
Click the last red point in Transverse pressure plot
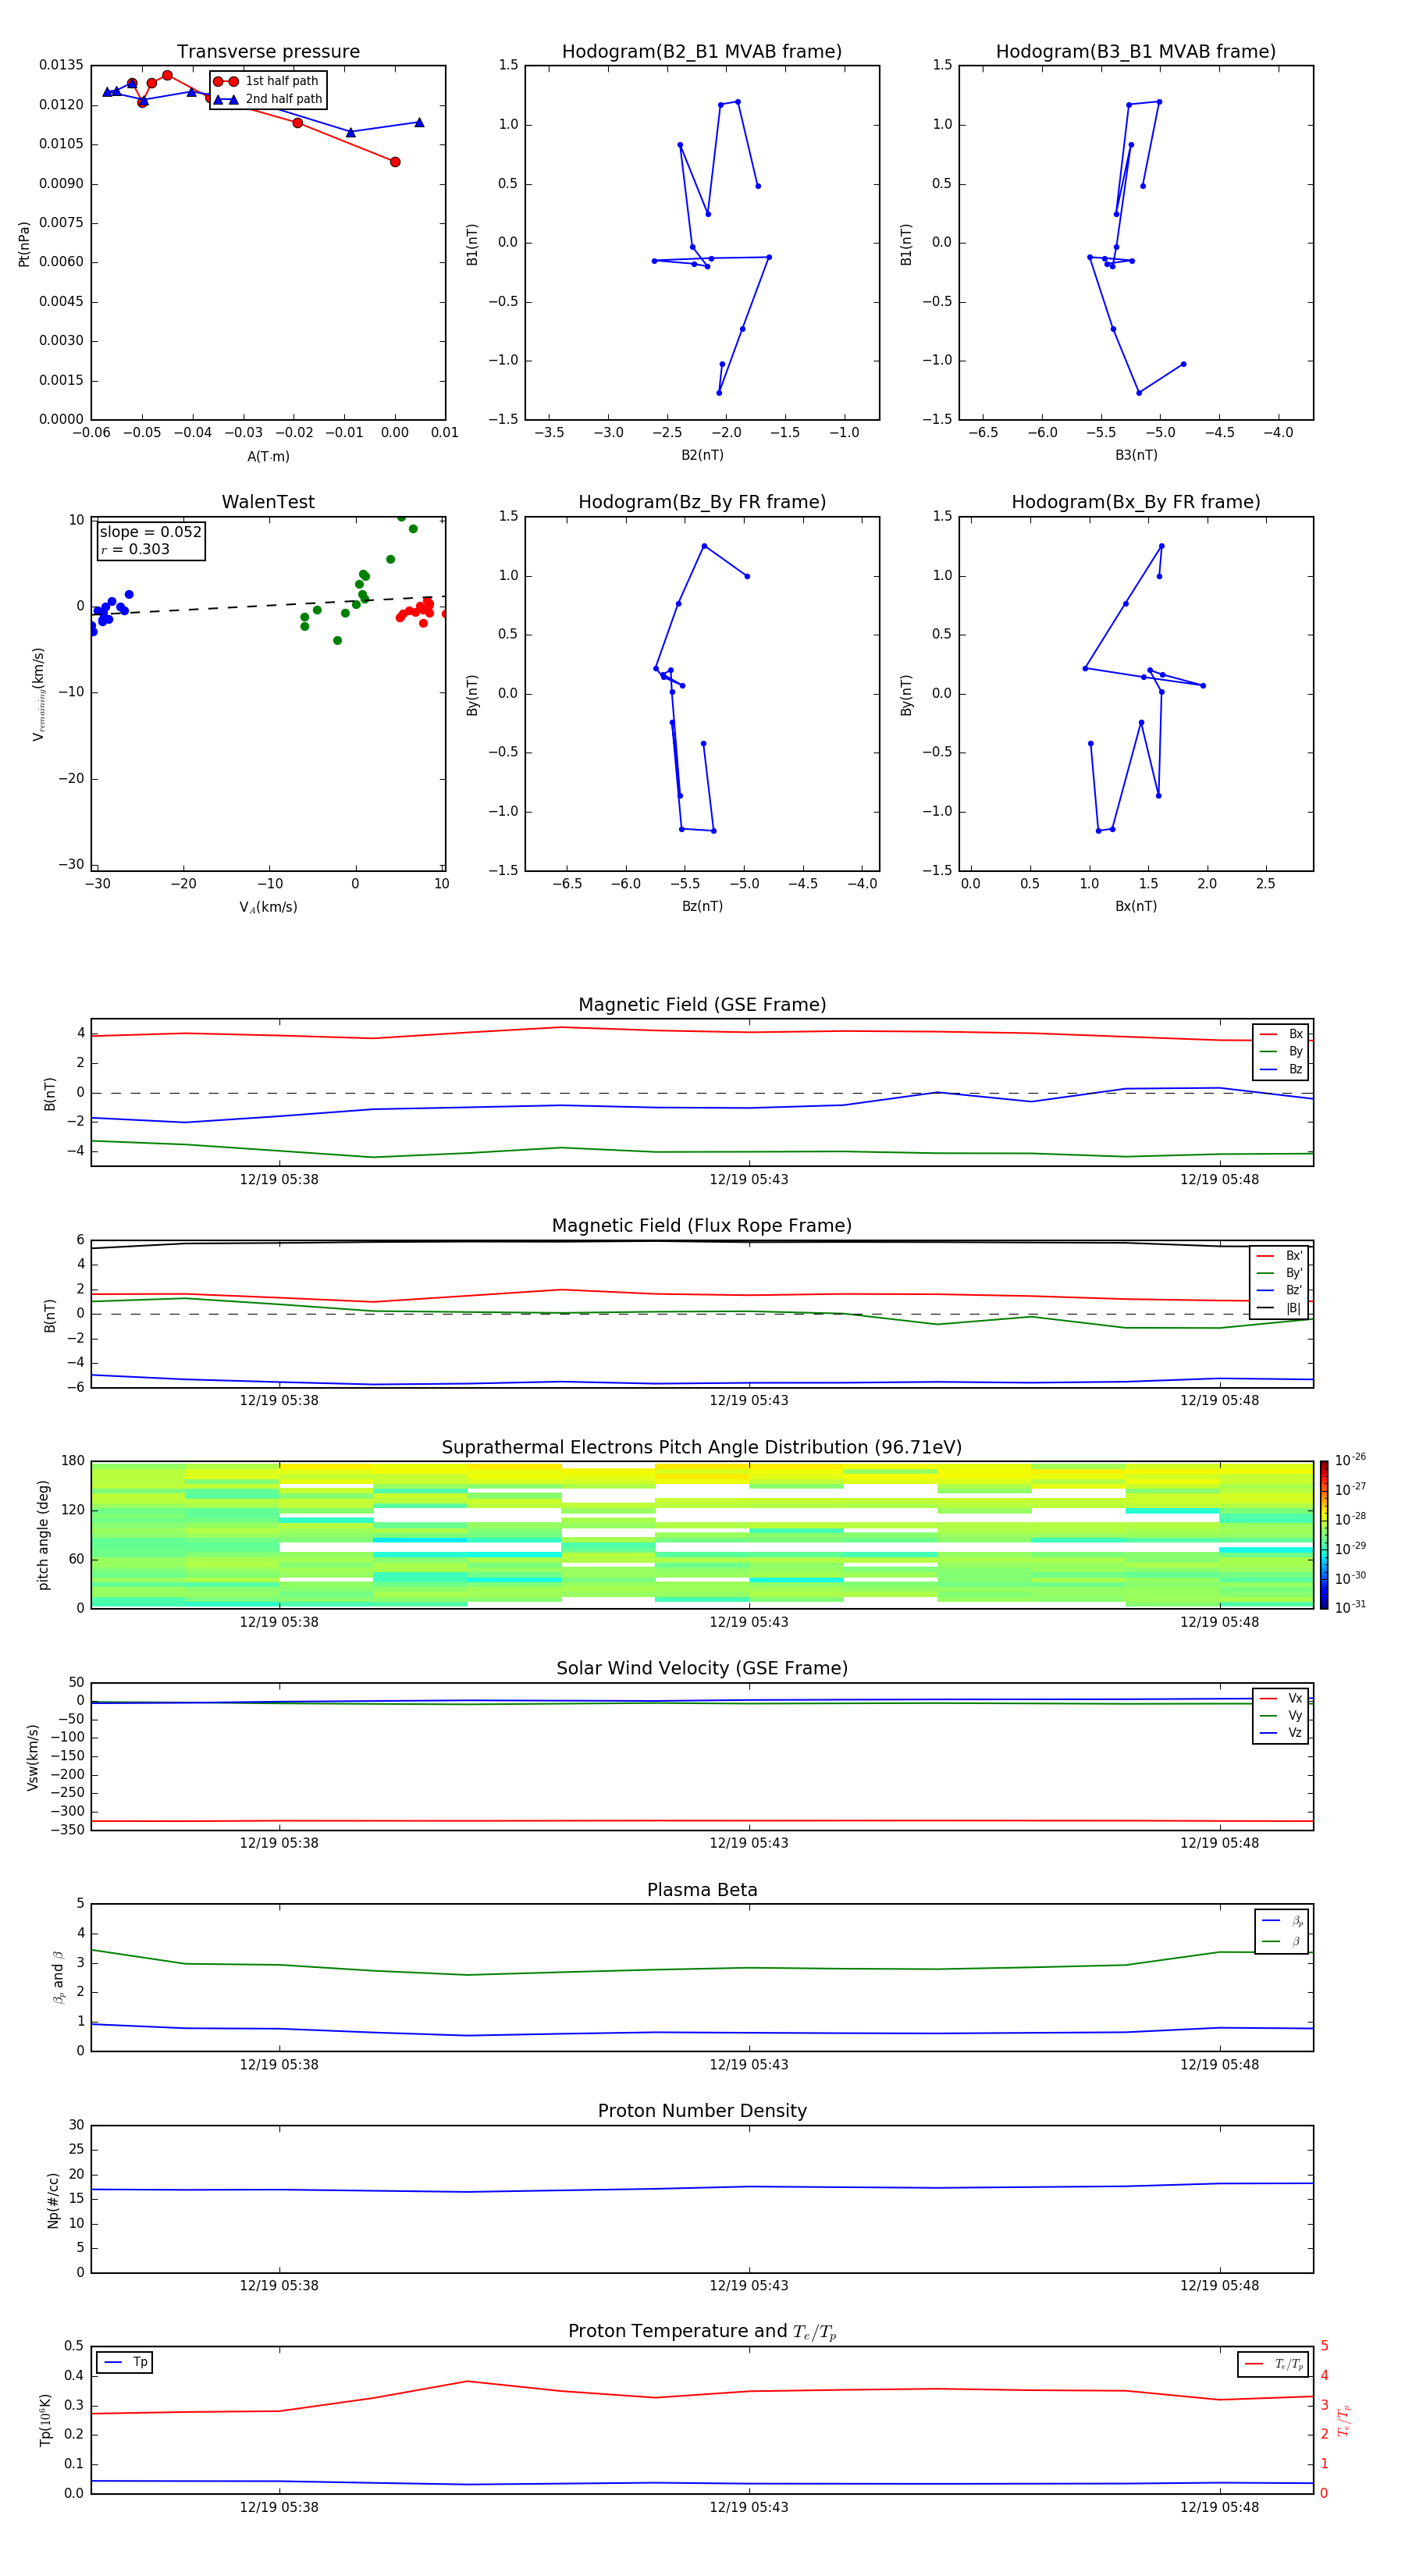coord(395,162)
